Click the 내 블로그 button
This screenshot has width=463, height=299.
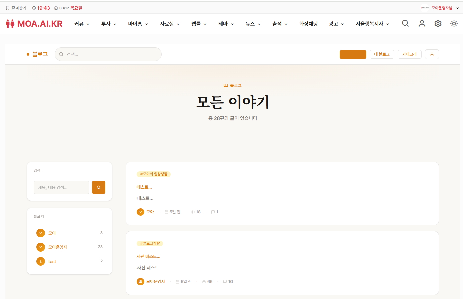click(382, 54)
